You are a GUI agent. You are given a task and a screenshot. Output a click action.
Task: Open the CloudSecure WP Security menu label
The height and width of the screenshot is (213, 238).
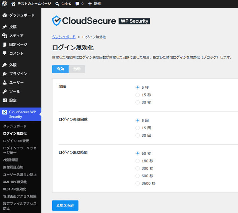(x=22, y=114)
